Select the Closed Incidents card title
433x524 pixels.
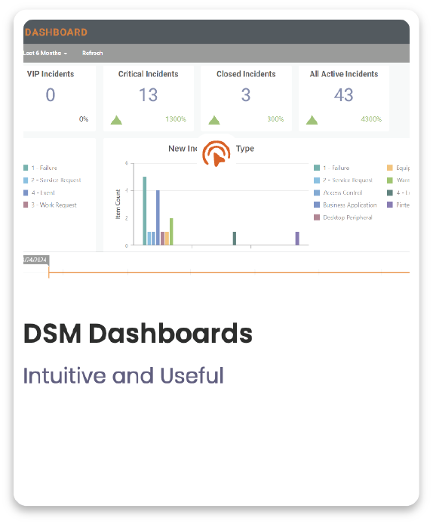(246, 74)
